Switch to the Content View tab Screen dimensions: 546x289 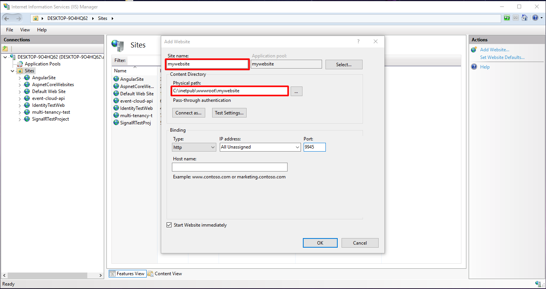tap(165, 273)
